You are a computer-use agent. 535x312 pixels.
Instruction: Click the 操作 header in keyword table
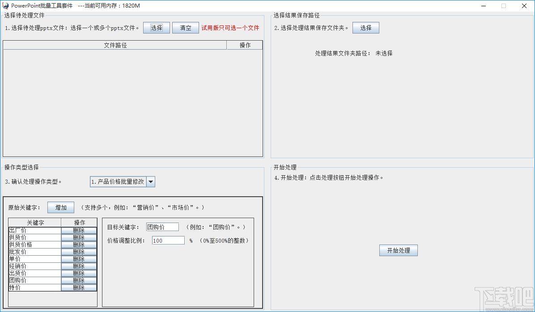point(79,223)
